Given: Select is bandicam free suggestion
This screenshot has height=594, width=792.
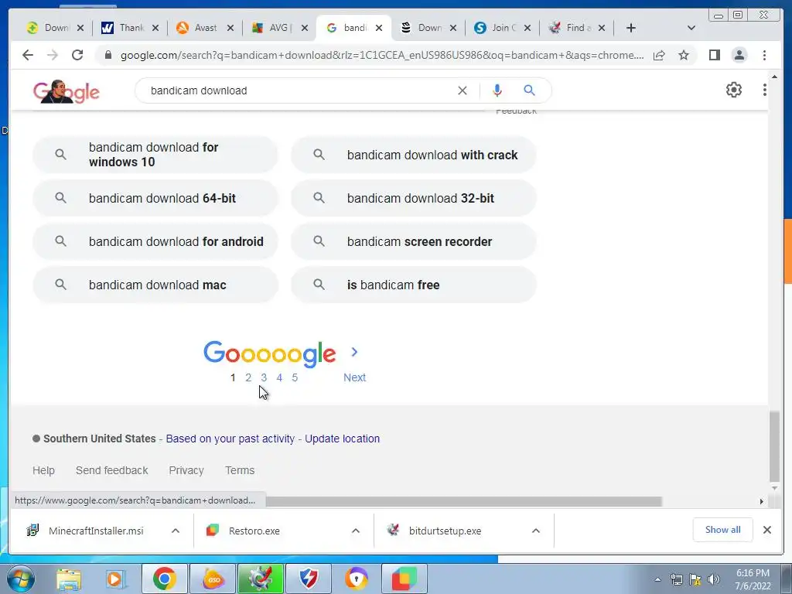Looking at the screenshot, I should click(414, 285).
